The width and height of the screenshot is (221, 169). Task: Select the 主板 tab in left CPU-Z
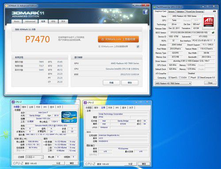coord(31,107)
